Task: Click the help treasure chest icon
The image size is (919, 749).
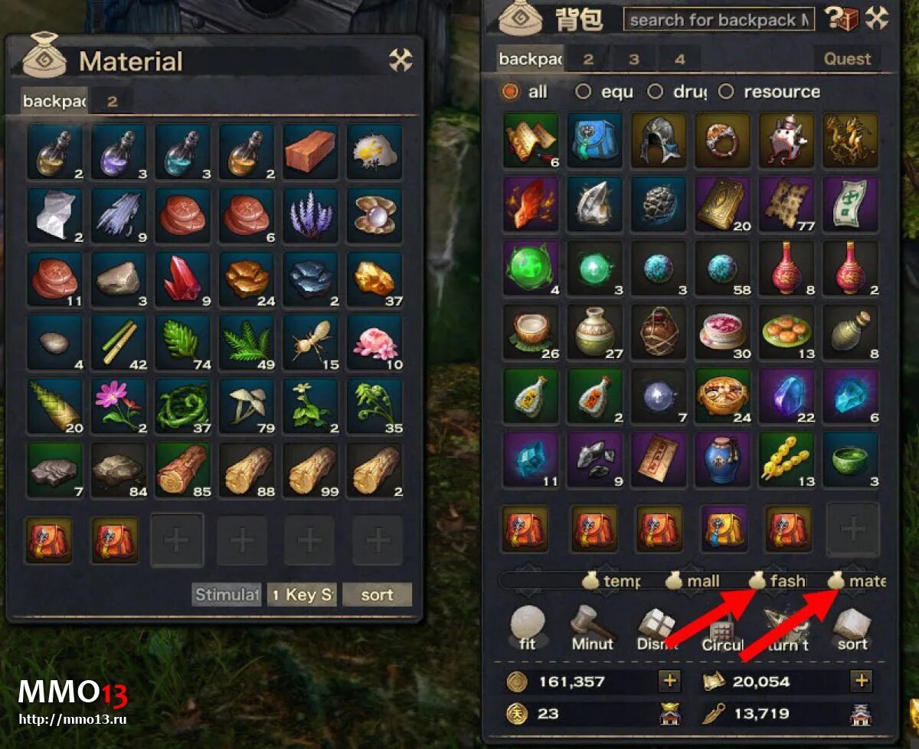Action: tap(841, 18)
